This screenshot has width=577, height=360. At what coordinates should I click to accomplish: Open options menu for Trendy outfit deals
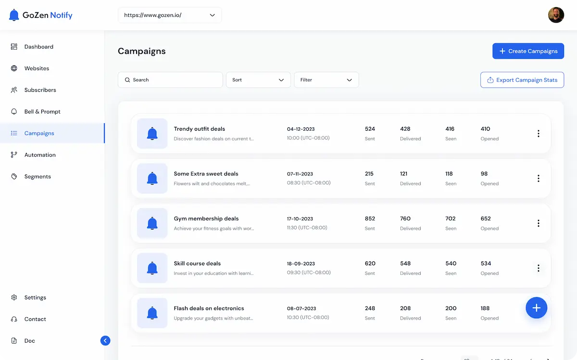(x=538, y=133)
